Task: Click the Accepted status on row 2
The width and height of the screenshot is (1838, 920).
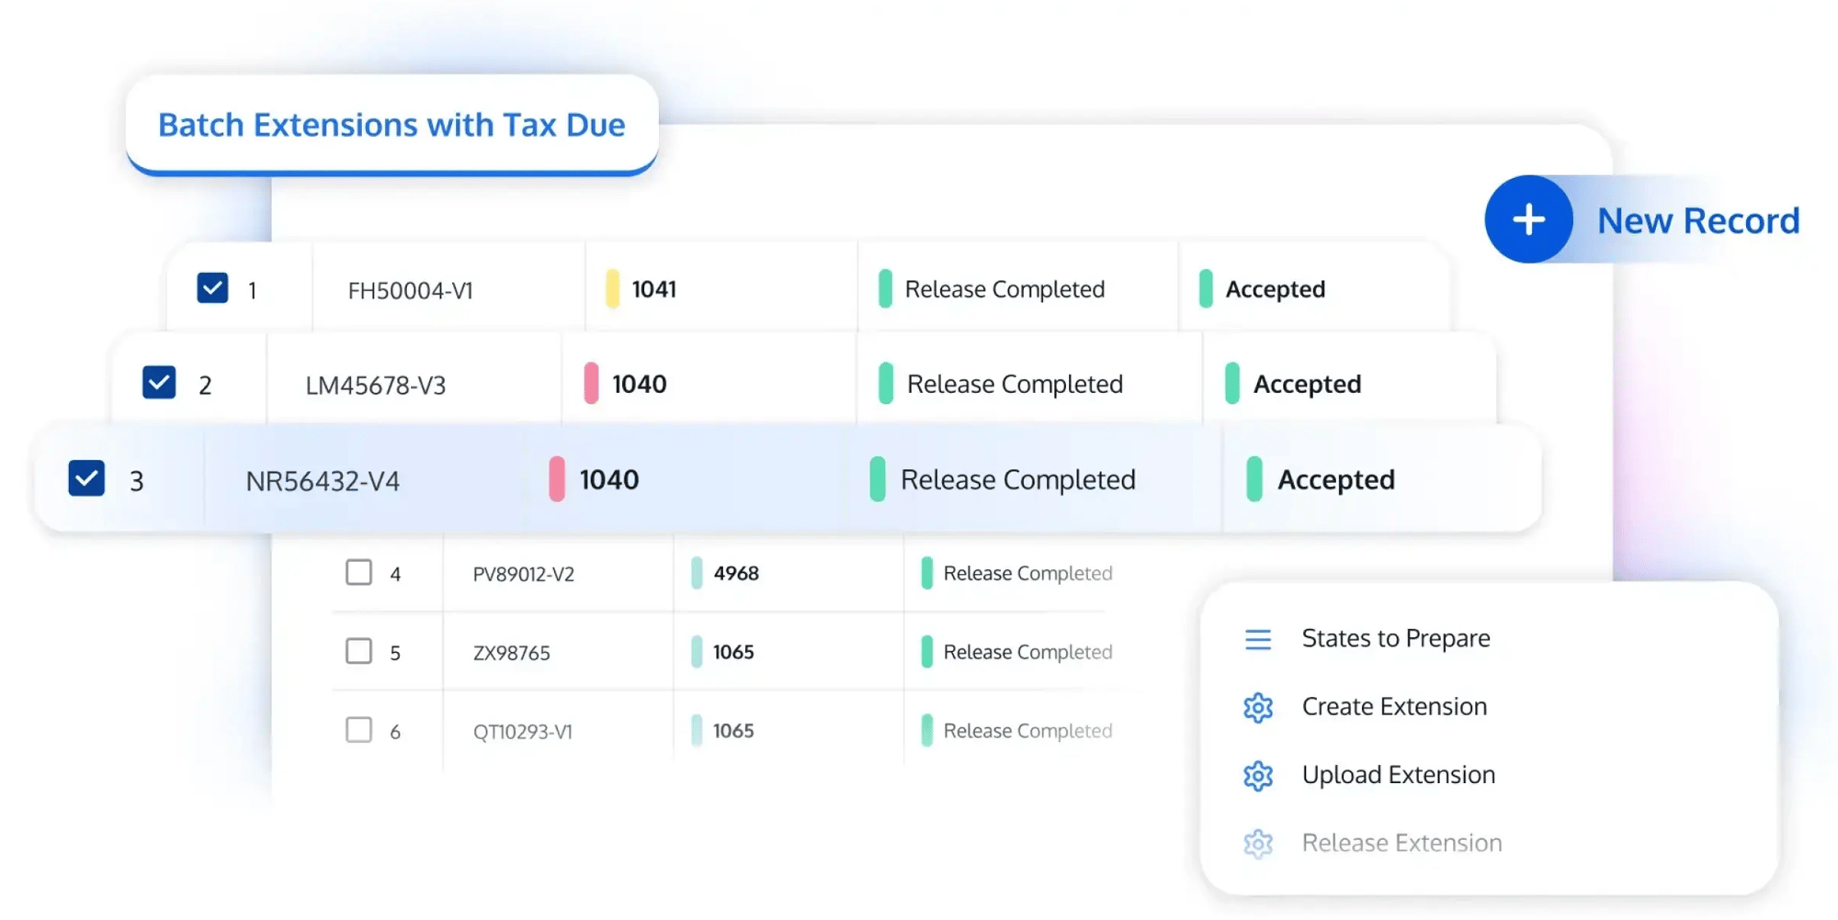Action: coord(1307,384)
